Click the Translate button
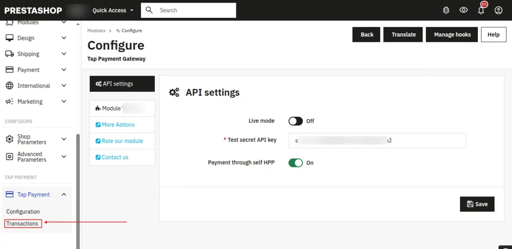 tap(404, 35)
